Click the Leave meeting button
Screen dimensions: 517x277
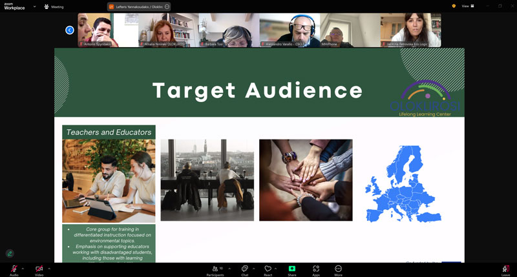(505, 269)
